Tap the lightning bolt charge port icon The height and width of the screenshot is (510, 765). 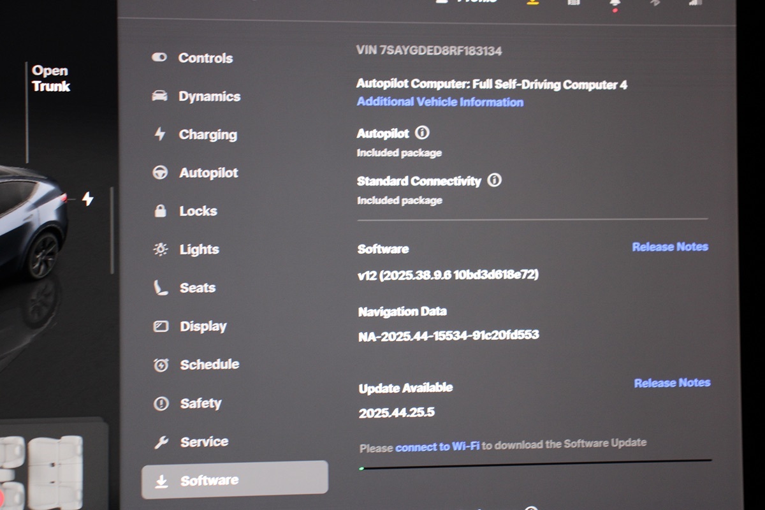point(88,200)
